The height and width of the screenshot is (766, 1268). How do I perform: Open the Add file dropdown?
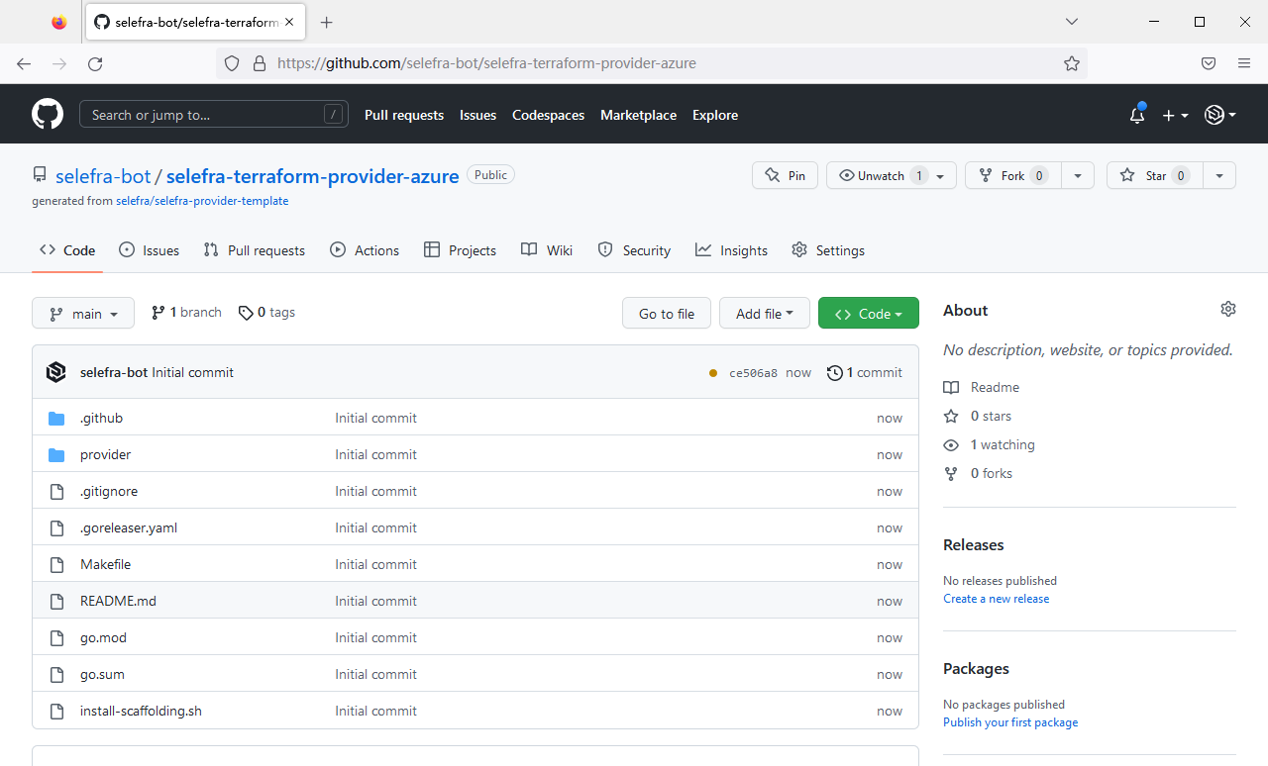click(765, 313)
